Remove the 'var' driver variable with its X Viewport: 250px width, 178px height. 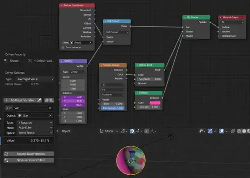click(x=50, y=108)
